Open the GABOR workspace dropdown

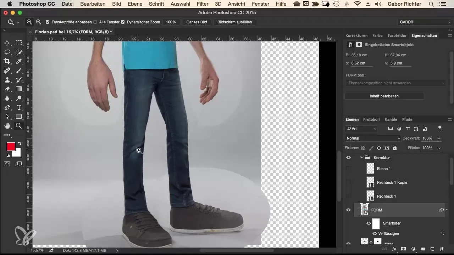point(424,22)
